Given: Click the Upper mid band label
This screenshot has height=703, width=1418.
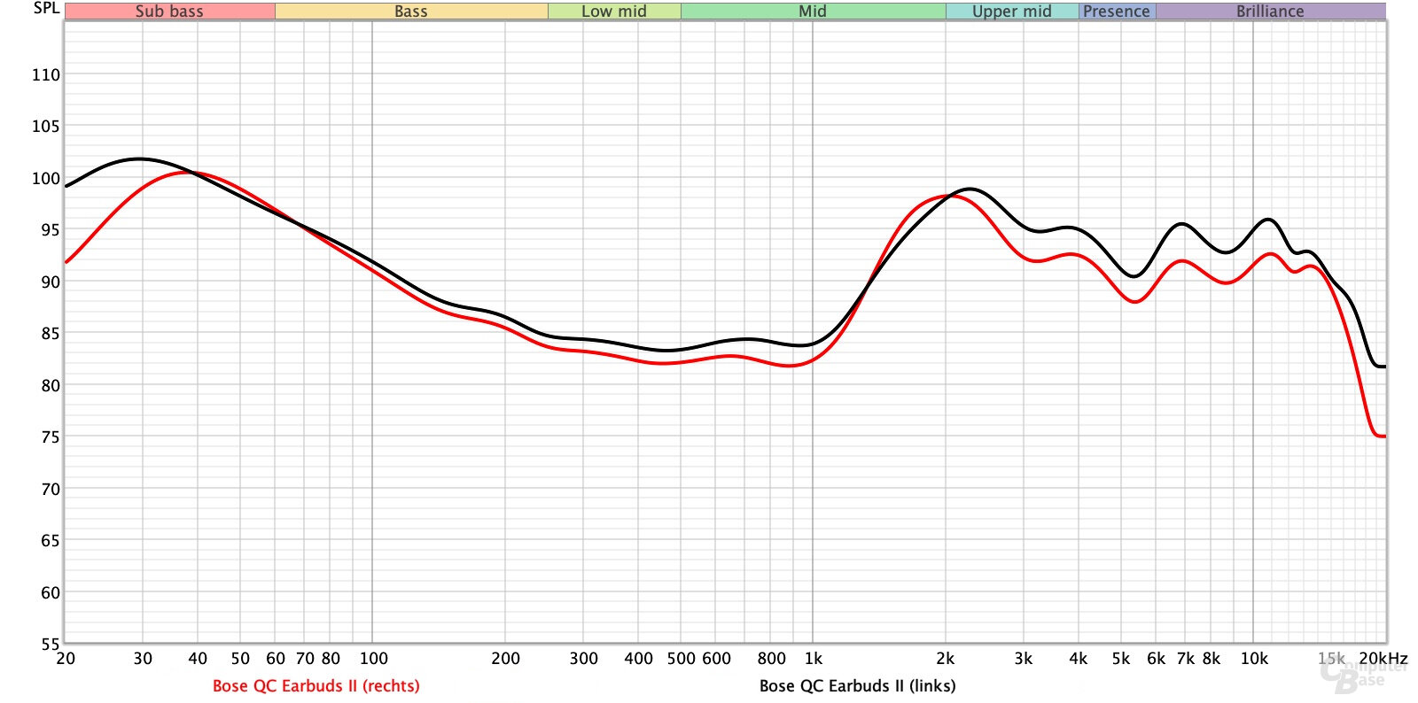Looking at the screenshot, I should 1012,12.
